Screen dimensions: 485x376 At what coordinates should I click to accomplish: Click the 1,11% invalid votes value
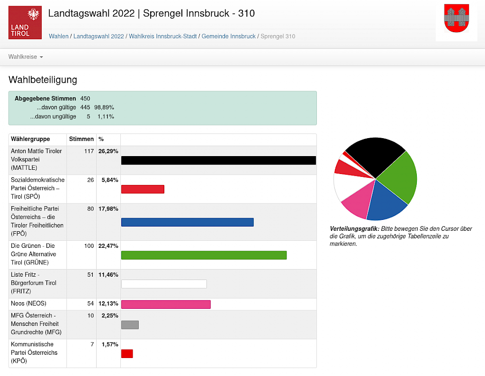(106, 116)
